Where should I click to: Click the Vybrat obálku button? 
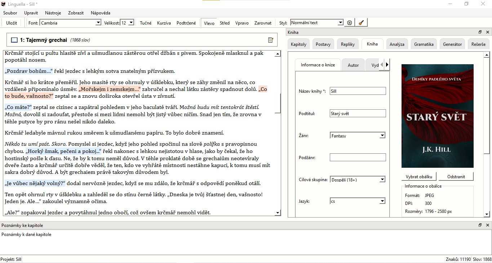point(419,177)
